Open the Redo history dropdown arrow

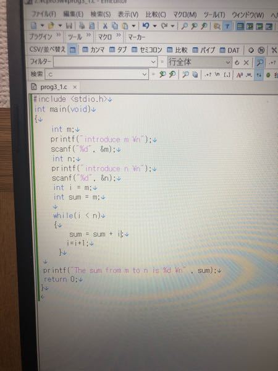pos(172,26)
